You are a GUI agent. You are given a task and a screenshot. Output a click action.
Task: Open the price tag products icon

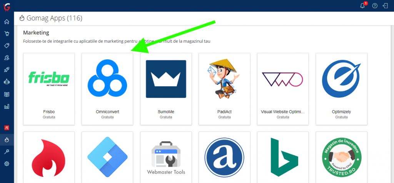point(7,45)
